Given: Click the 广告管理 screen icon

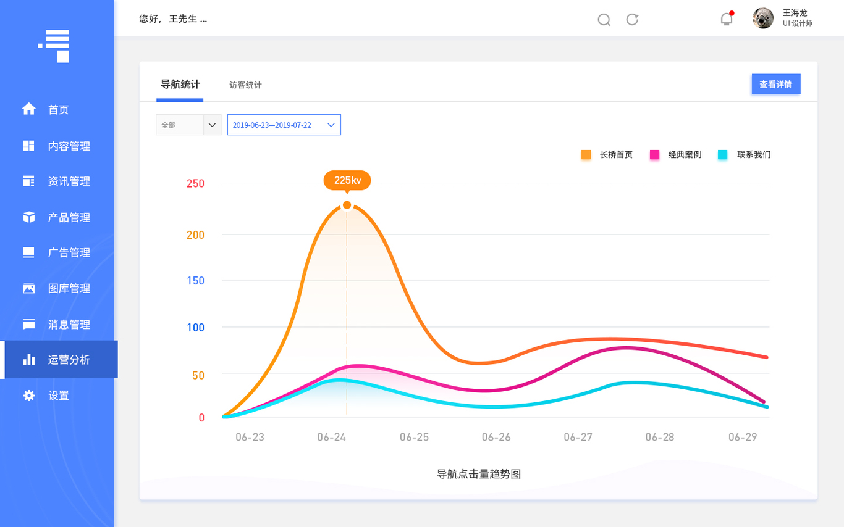Looking at the screenshot, I should pos(29,252).
